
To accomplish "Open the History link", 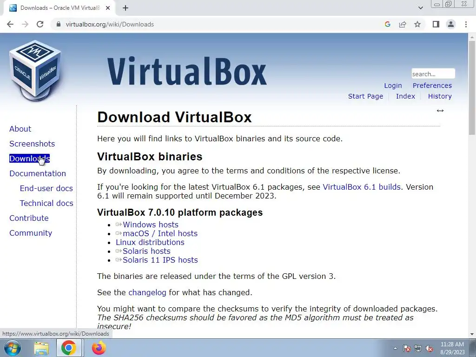I will click(x=440, y=96).
